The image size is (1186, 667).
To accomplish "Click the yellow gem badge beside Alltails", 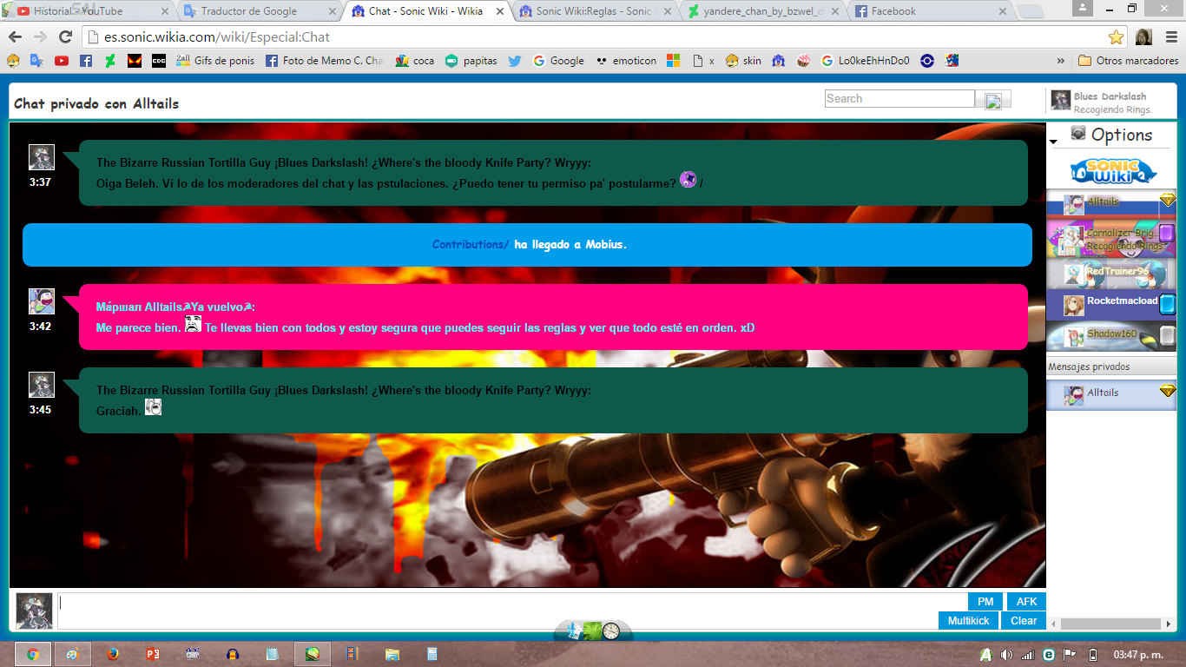I will click(1168, 200).
